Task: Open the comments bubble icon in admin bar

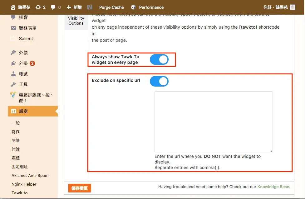Action: pos(53,7)
